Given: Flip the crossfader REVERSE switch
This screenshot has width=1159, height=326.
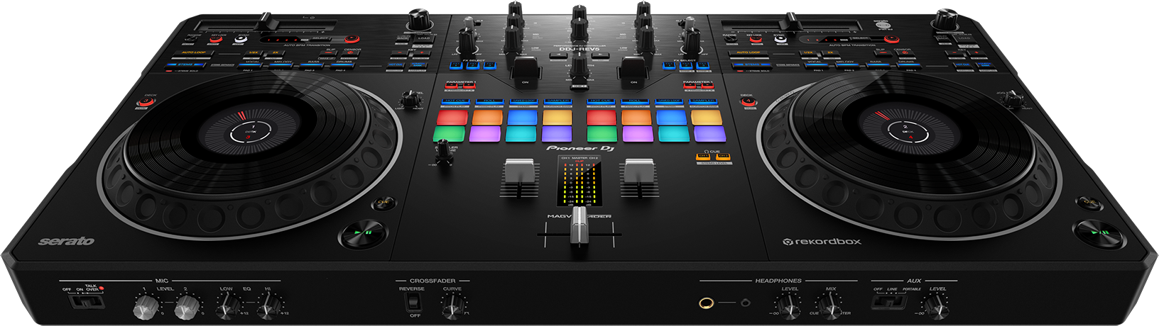Looking at the screenshot, I should click(x=411, y=303).
